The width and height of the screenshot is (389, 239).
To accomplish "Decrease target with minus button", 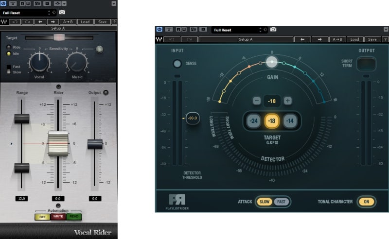I will [257, 101].
